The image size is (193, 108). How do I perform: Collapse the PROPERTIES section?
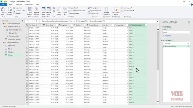tap(162, 27)
